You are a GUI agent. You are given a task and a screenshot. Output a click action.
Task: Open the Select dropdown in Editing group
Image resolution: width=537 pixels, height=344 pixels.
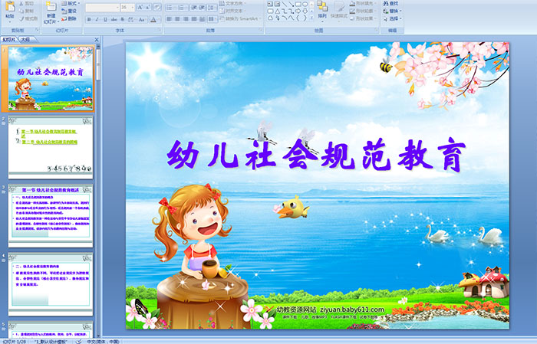392,18
